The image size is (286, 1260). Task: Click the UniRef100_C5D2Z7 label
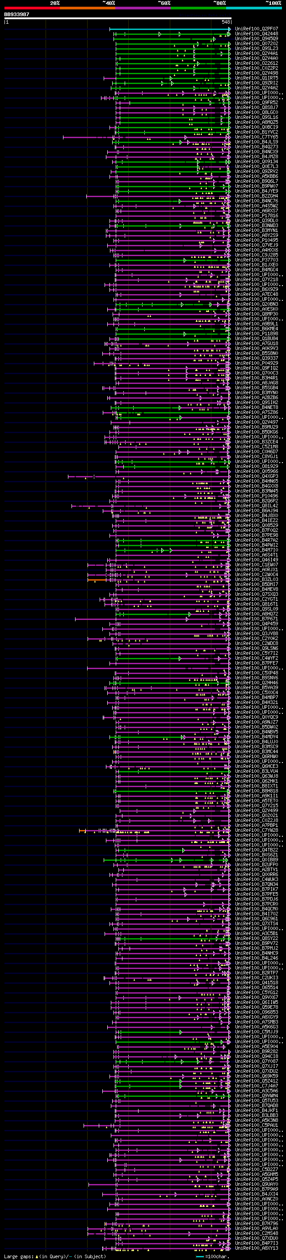[257, 1170]
